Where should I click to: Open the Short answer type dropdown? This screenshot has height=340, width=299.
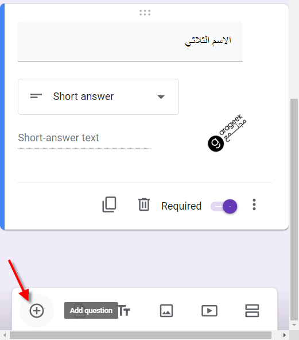(x=98, y=96)
